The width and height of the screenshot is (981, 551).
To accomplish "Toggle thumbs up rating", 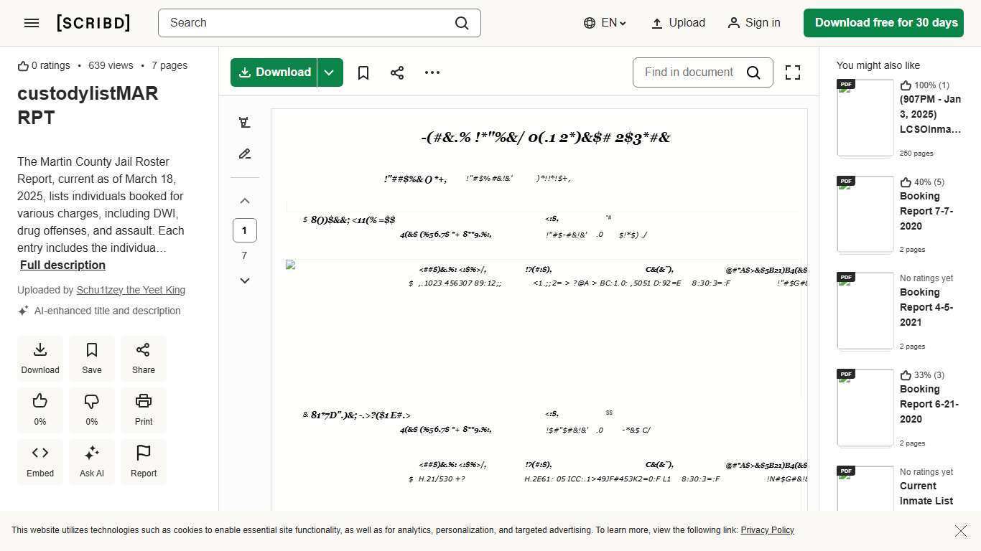I will click(40, 410).
